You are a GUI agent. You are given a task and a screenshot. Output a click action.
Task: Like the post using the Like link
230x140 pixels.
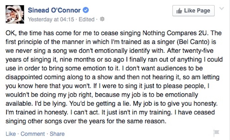(x=11, y=134)
